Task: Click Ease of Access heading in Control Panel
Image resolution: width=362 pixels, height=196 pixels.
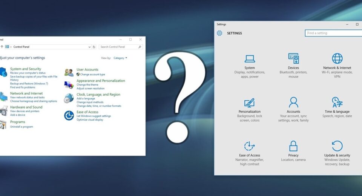Action: [87, 112]
